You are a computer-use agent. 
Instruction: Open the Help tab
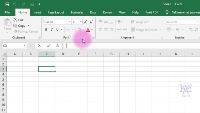pos(135,13)
